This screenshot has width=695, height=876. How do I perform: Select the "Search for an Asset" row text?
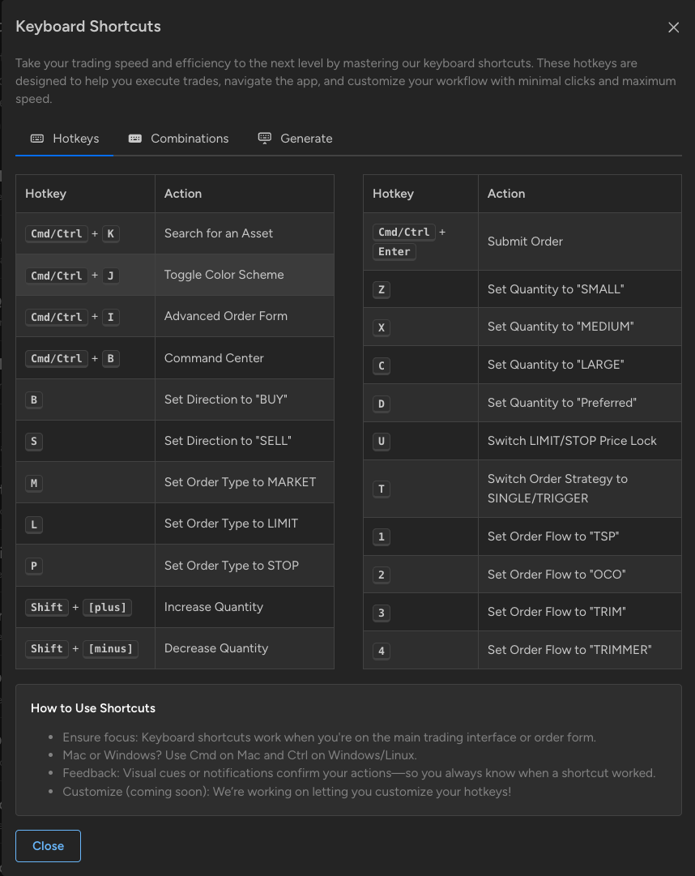coord(218,233)
